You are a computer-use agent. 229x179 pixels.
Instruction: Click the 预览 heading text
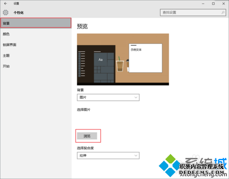pos(82,27)
